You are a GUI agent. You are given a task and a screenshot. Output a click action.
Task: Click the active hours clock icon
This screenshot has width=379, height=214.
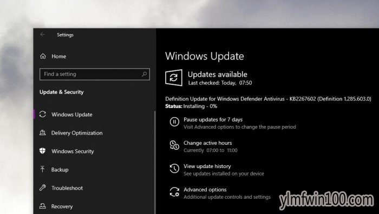[x=174, y=145]
